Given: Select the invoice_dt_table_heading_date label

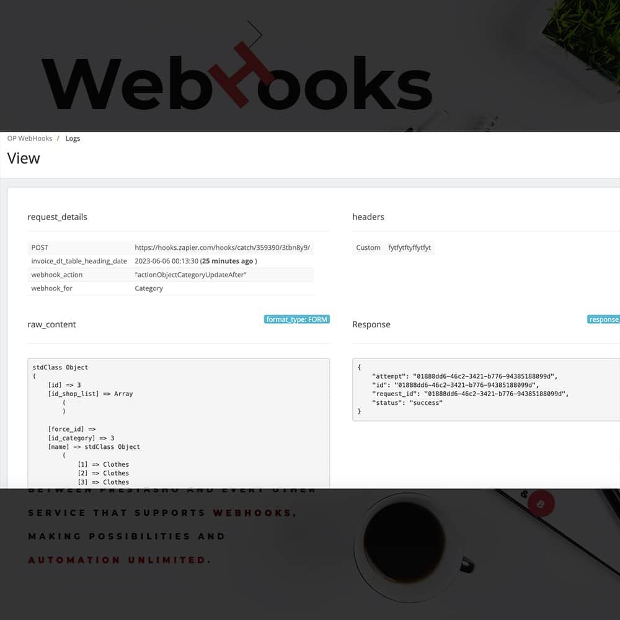Looking at the screenshot, I should pos(79,261).
